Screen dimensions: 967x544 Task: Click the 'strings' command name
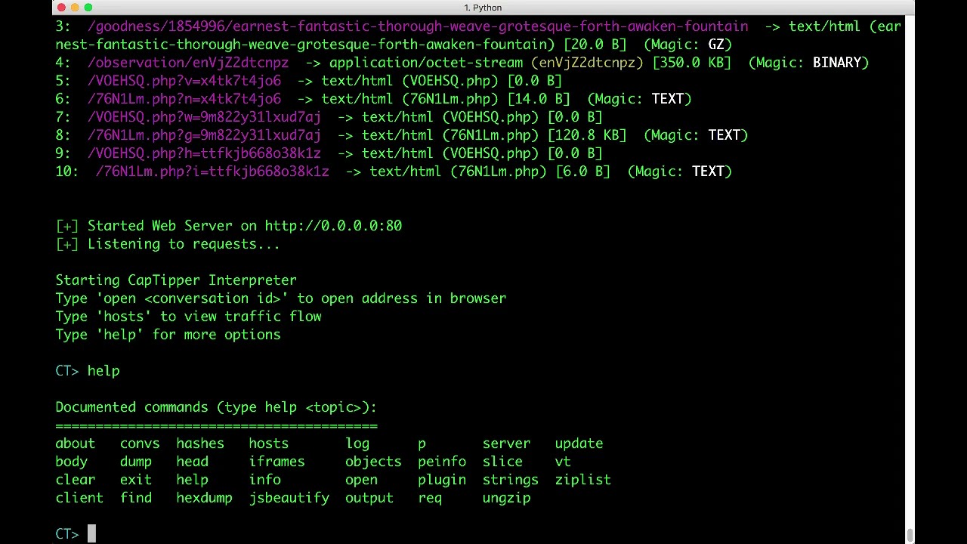(511, 480)
